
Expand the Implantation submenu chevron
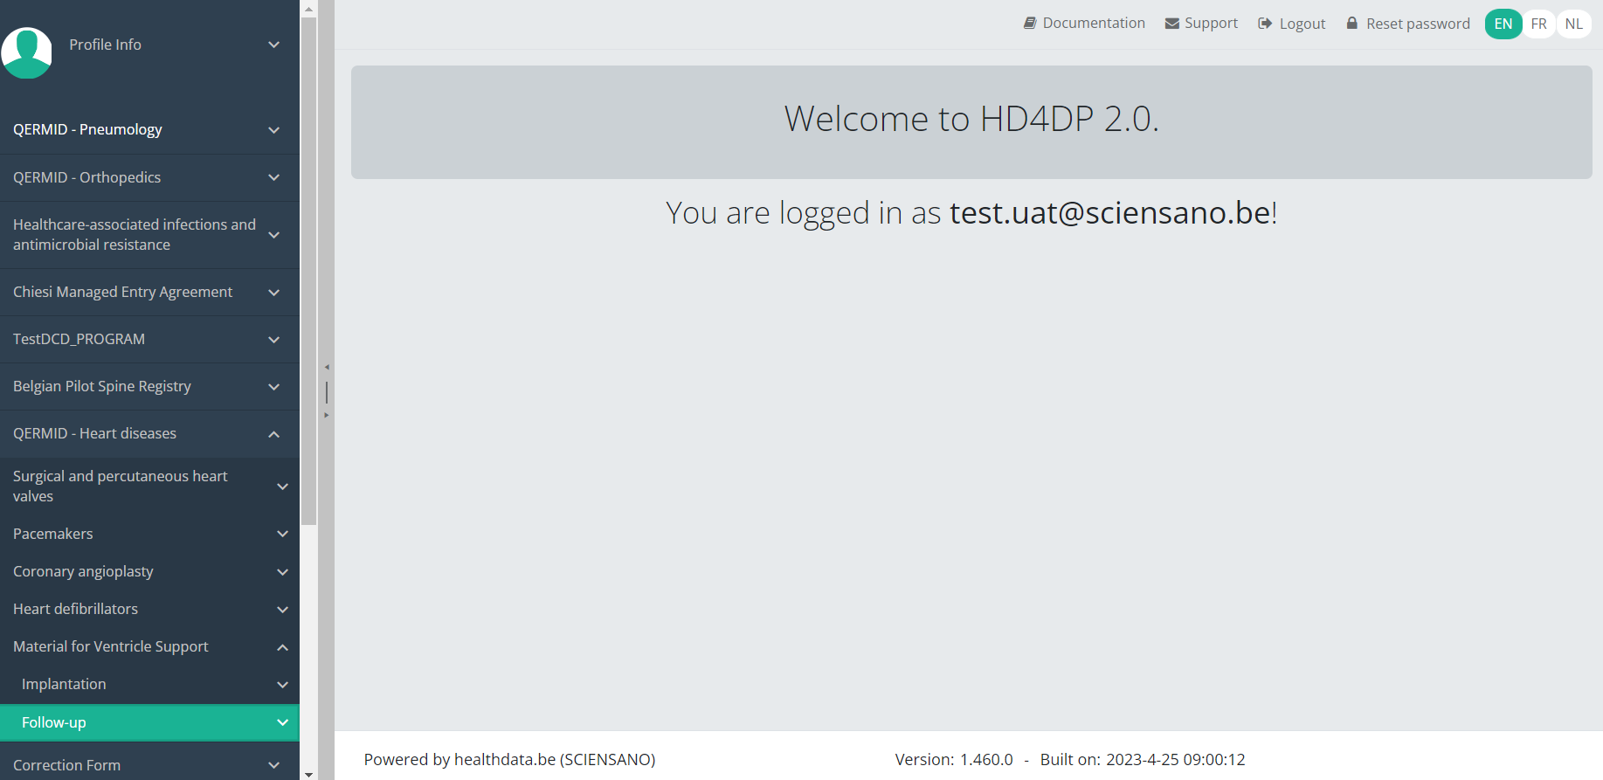pos(282,685)
